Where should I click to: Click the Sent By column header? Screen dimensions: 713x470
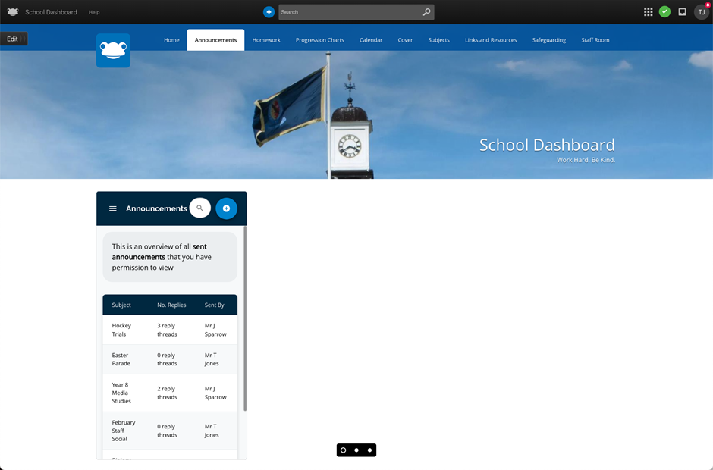click(214, 305)
